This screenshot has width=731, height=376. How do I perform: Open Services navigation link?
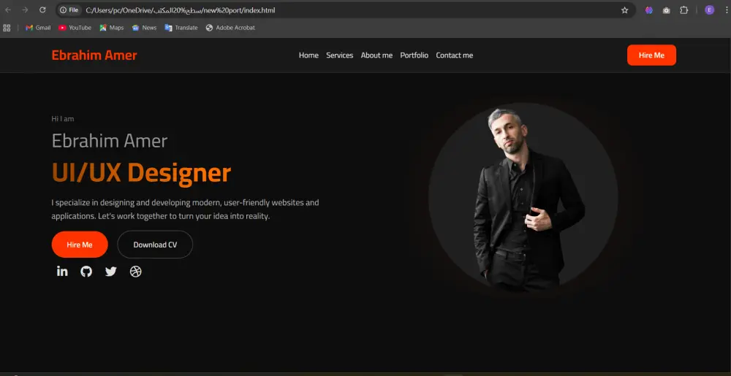340,55
